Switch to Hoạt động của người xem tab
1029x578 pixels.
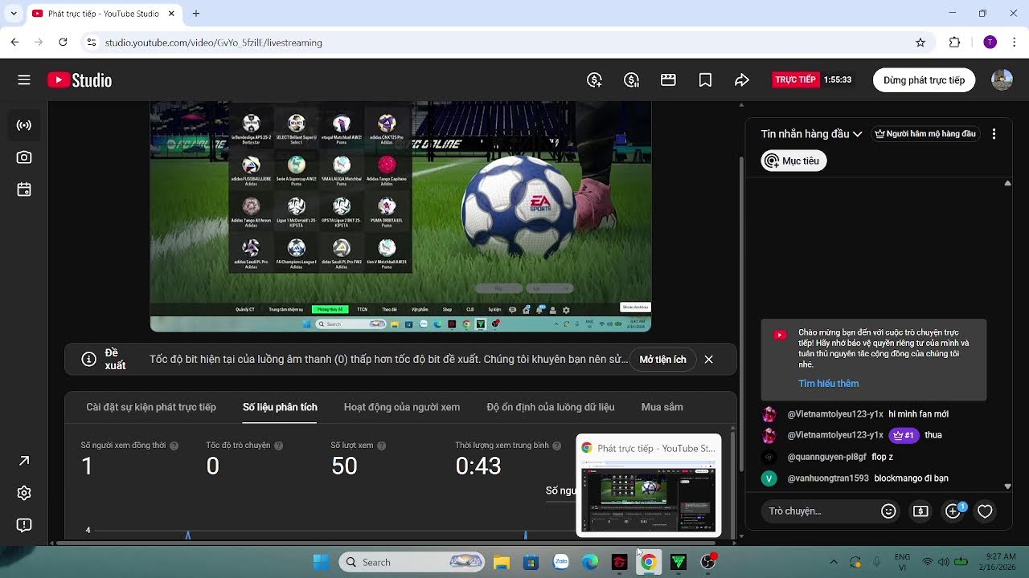click(x=402, y=407)
